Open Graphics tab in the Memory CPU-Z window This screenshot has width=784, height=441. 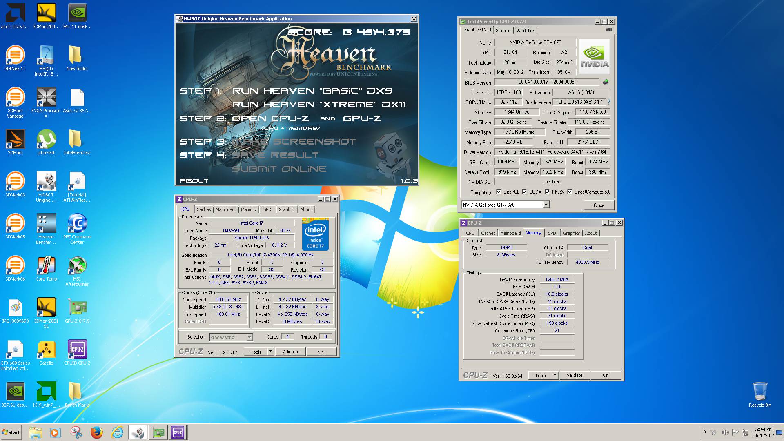(x=571, y=233)
